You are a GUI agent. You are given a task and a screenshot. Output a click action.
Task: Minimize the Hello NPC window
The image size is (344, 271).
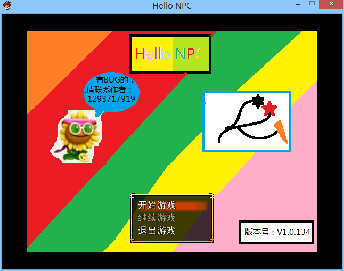click(298, 4)
